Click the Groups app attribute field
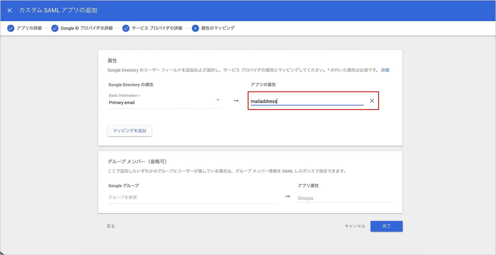 click(x=345, y=198)
